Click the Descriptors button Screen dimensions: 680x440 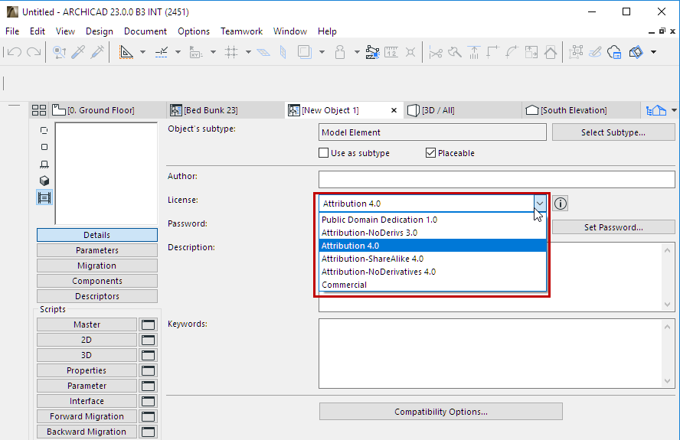click(97, 296)
